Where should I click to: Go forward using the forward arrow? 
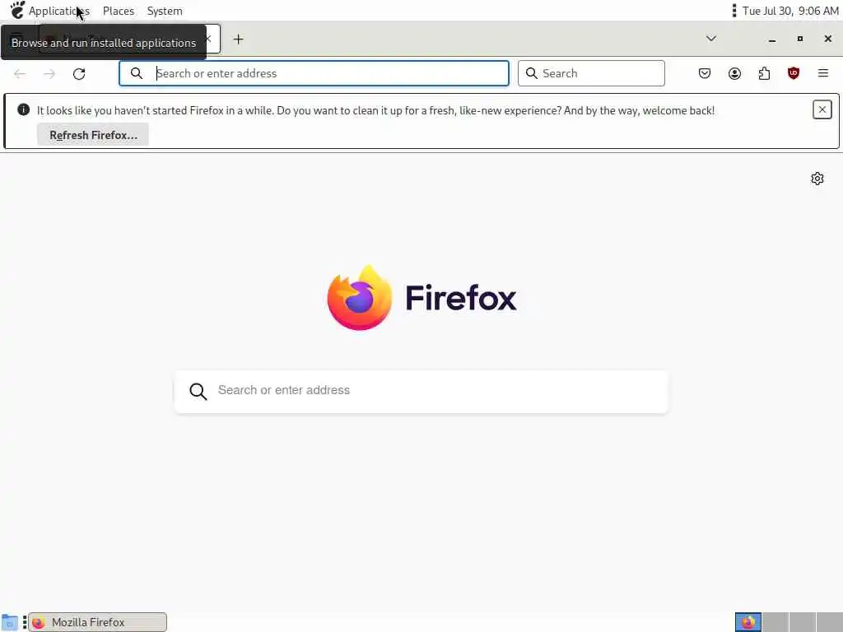(x=49, y=73)
